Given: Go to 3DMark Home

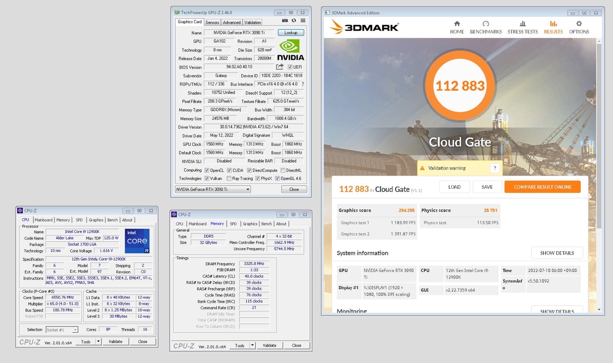Looking at the screenshot, I should (x=457, y=27).
